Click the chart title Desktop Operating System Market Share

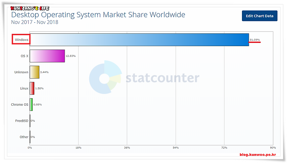point(98,15)
